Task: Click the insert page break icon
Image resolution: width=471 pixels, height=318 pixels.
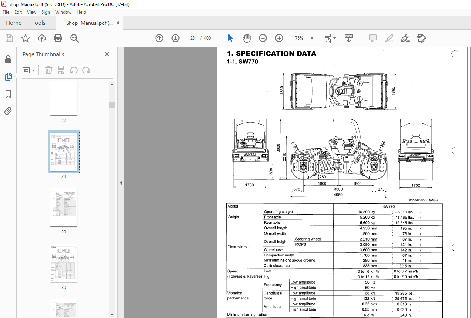Action: [x=61, y=70]
